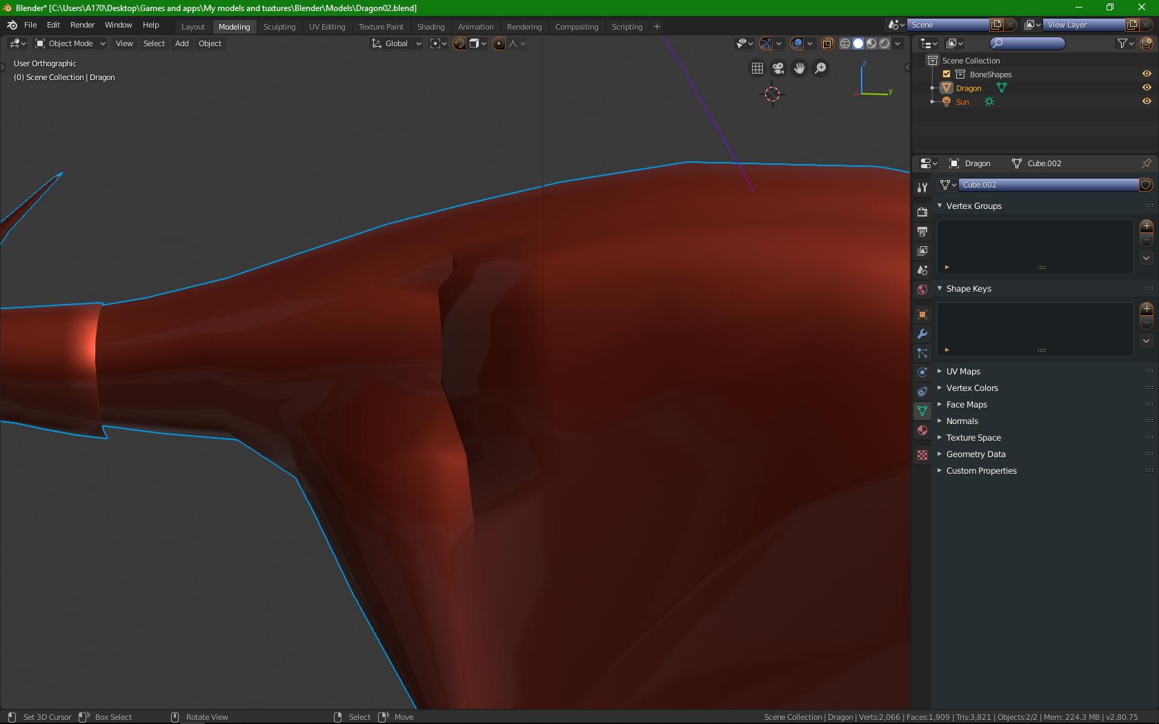Open the World properties tab

point(922,289)
